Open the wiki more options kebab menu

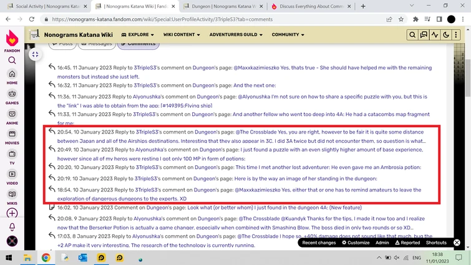click(x=456, y=35)
